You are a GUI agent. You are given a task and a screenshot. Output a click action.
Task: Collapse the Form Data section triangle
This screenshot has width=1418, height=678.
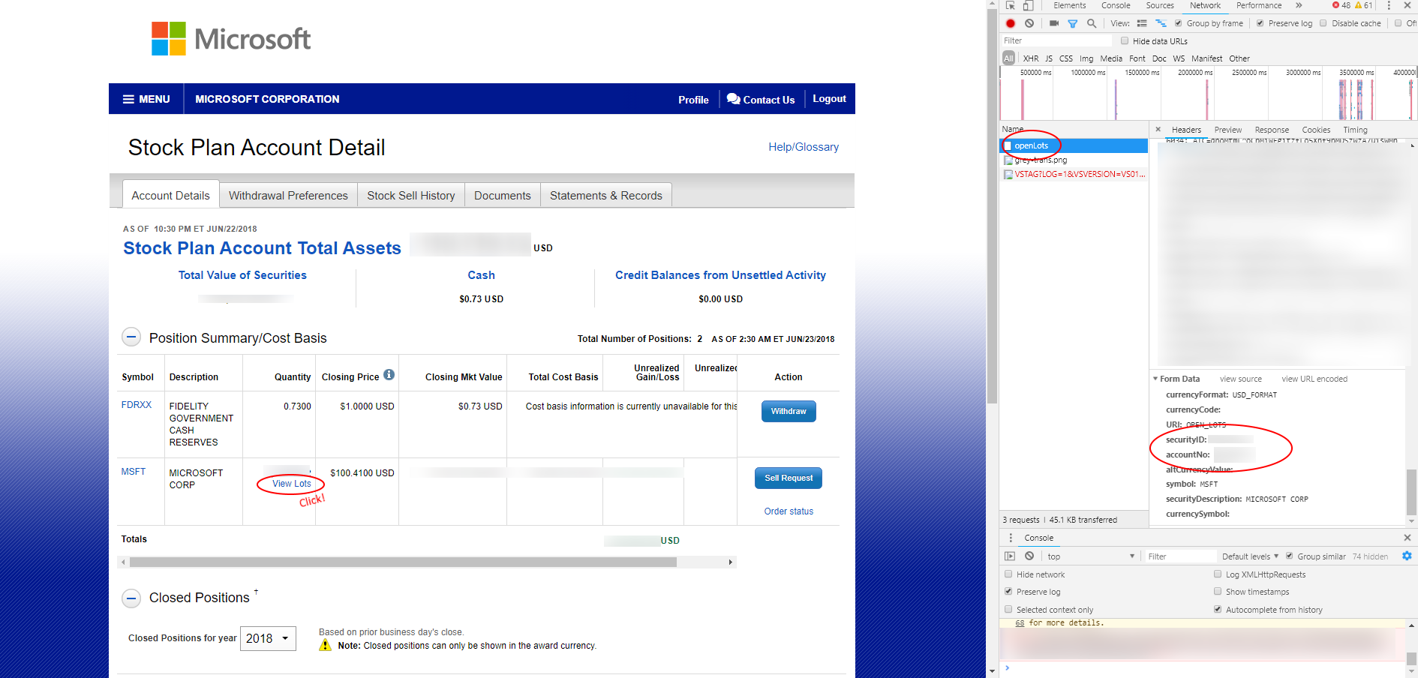(x=1156, y=379)
